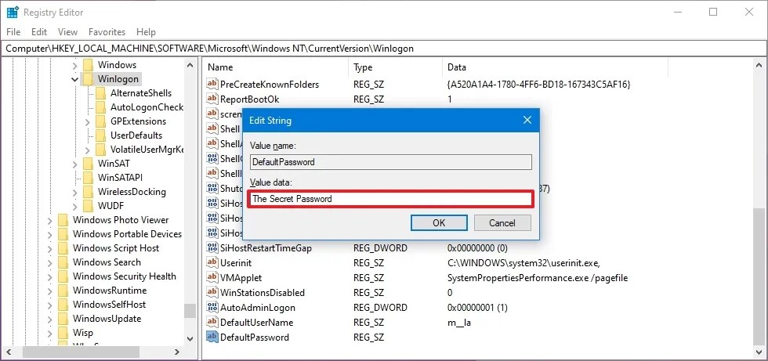Click the AlternateShells folder icon
Viewport: 768px width, 361px height.
pos(101,93)
